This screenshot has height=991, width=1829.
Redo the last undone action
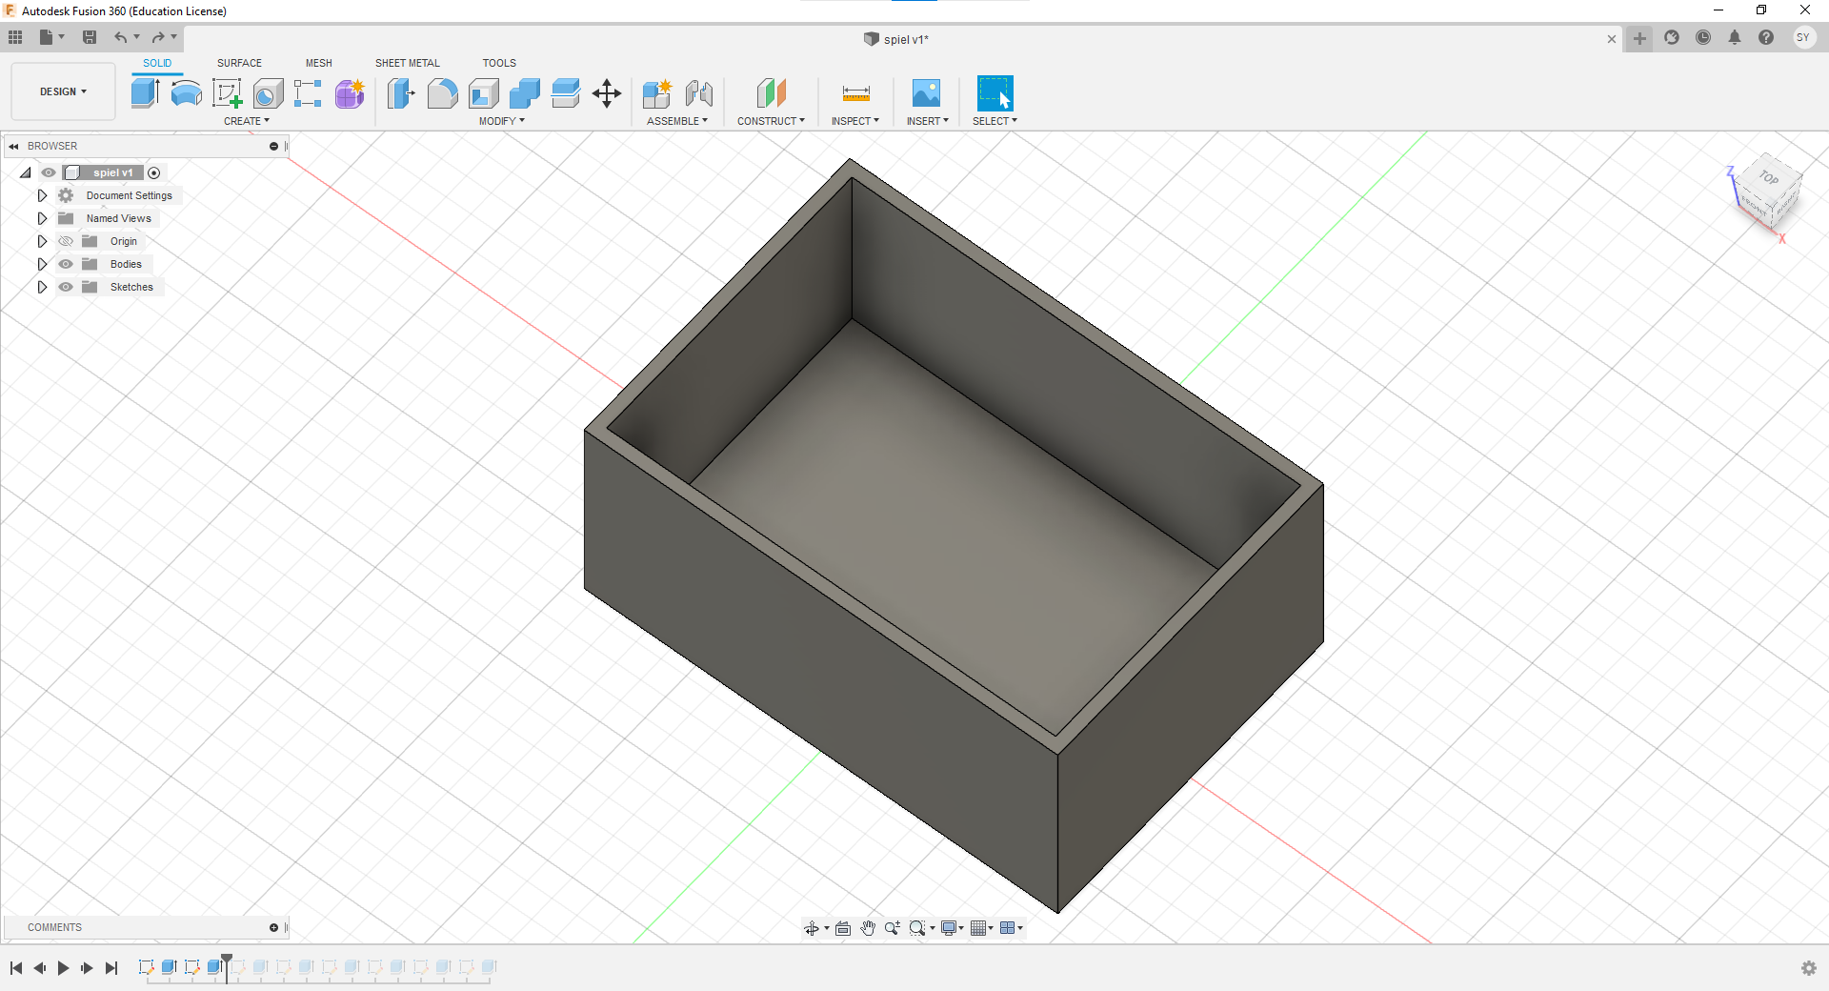click(x=158, y=37)
